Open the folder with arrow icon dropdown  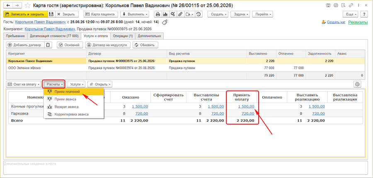point(189,14)
